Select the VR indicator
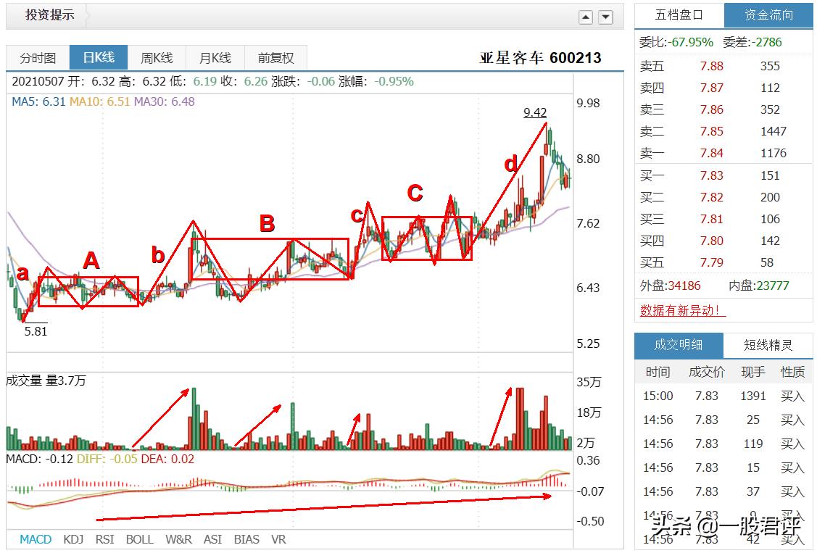This screenshot has height=553, width=817. tap(279, 539)
